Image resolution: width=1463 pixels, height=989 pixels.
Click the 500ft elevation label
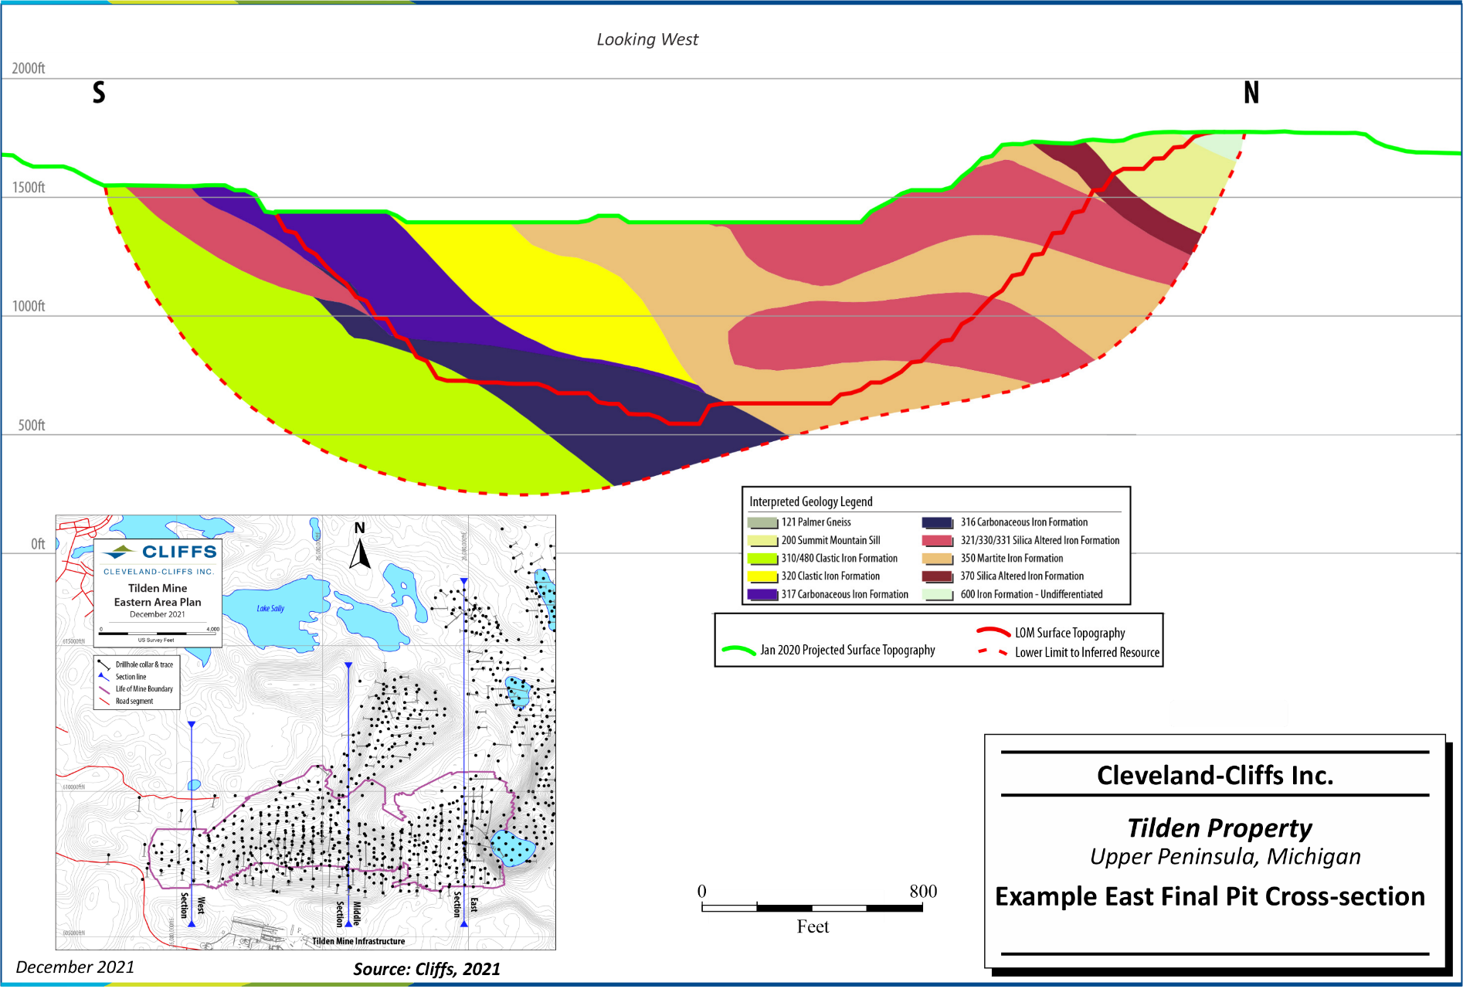(32, 425)
